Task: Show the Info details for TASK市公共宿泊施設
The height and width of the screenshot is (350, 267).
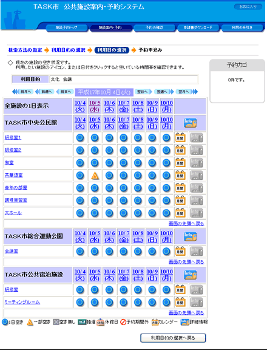Action: coord(190,275)
